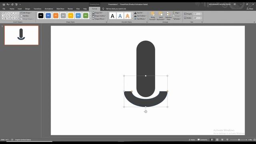Open the Edit Shape dropdown

point(26,13)
